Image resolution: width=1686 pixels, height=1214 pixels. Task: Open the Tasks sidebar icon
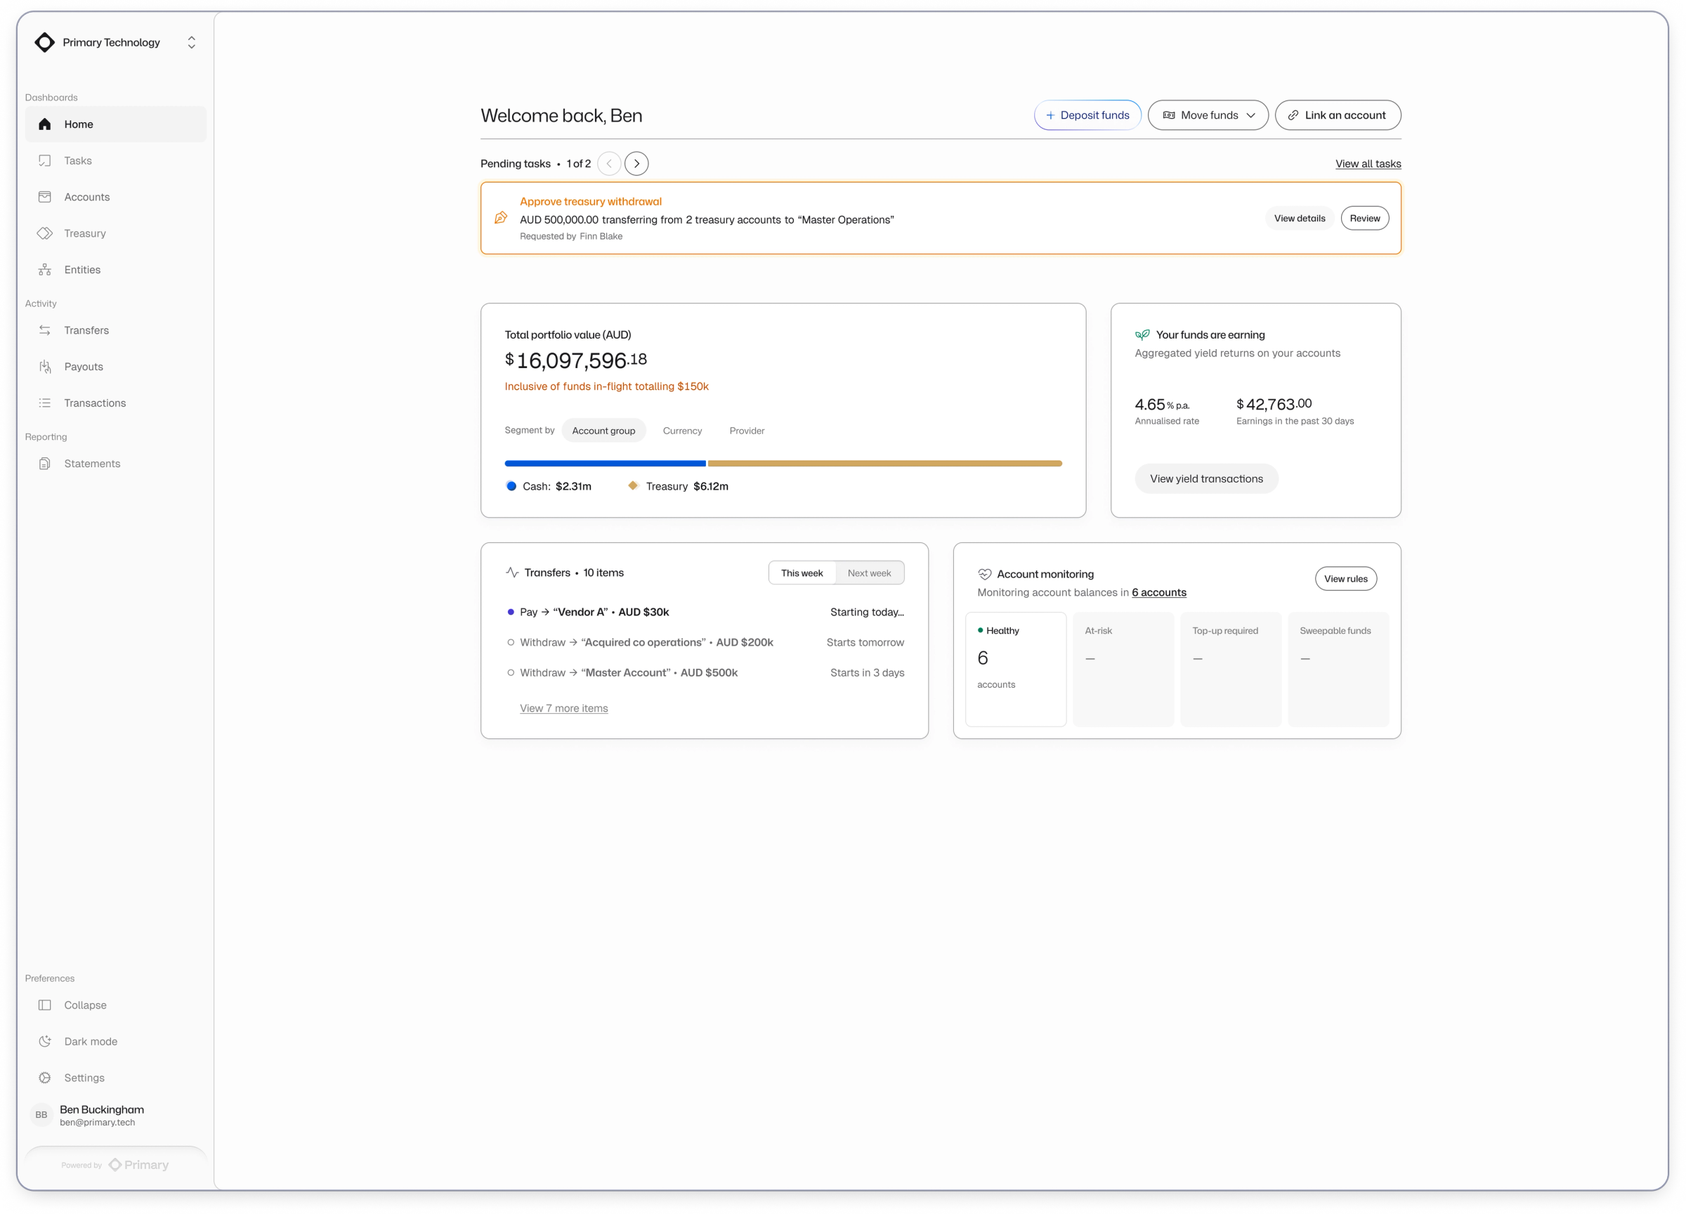(x=44, y=161)
